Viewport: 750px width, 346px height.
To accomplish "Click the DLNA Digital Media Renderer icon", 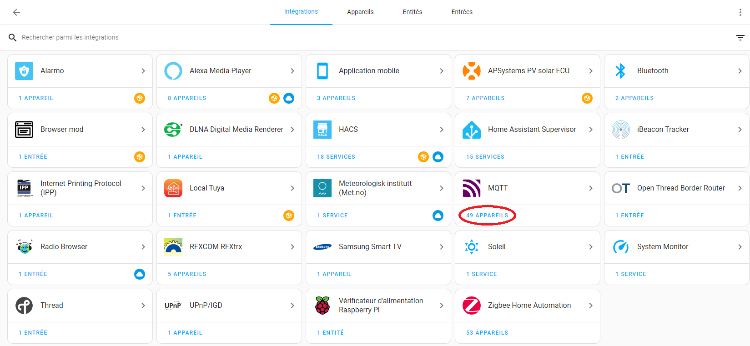I will pos(173,130).
